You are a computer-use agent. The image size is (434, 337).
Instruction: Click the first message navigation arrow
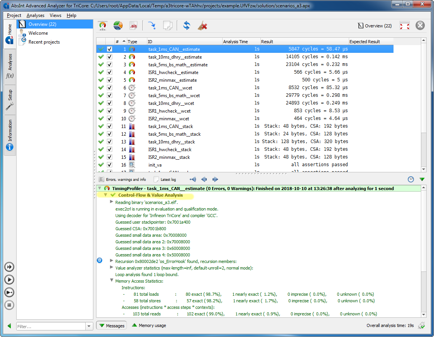coord(193,179)
